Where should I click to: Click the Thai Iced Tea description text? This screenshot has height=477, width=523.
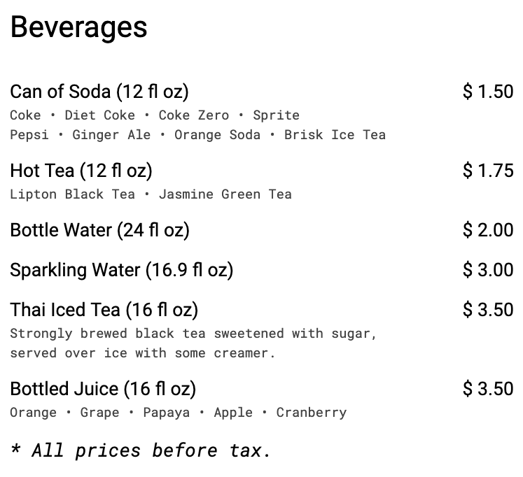coord(193,343)
